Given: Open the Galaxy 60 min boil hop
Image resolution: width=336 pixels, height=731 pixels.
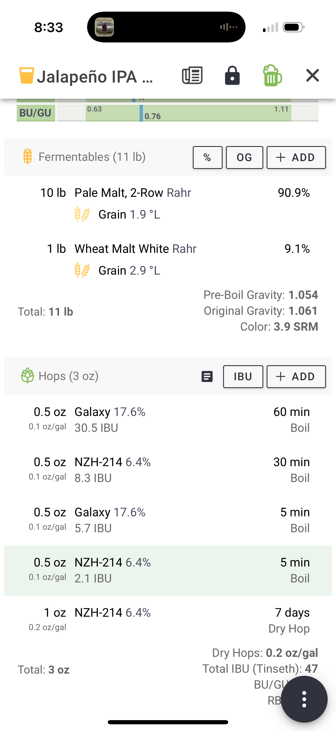Looking at the screenshot, I should click(168, 420).
